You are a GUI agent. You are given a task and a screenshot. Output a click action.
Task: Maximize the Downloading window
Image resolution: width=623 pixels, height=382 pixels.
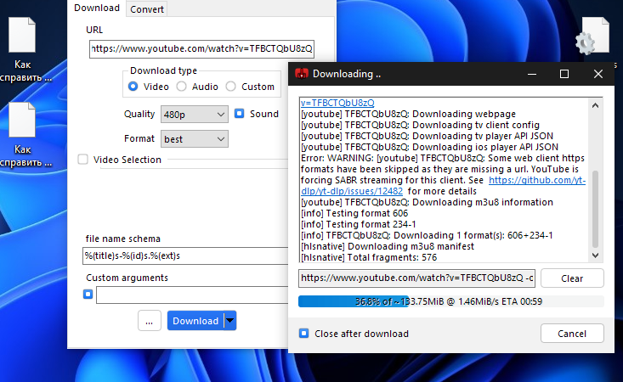(564, 74)
